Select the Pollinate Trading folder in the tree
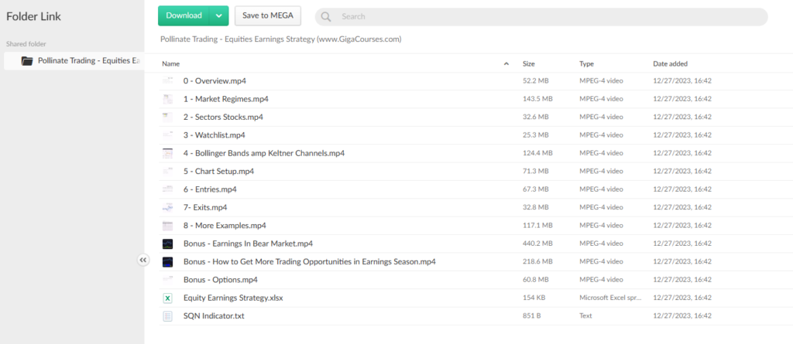This screenshot has height=344, width=793. coord(88,60)
